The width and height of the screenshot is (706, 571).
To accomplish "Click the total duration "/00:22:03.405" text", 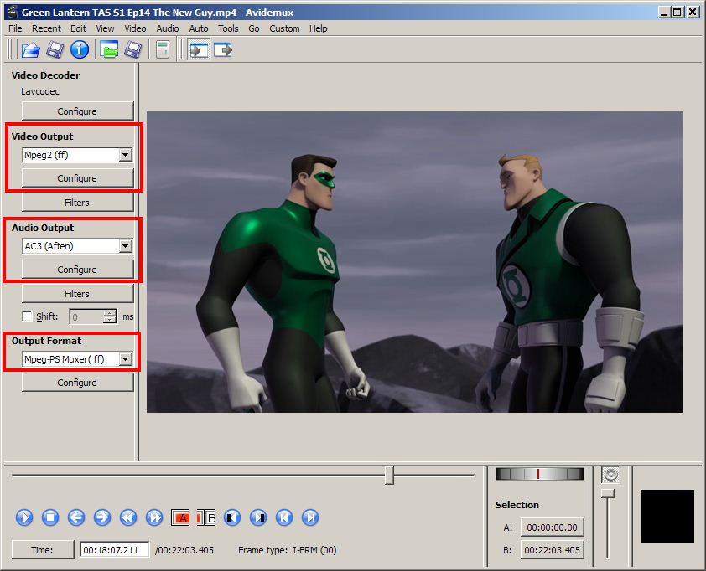I will [x=184, y=550].
